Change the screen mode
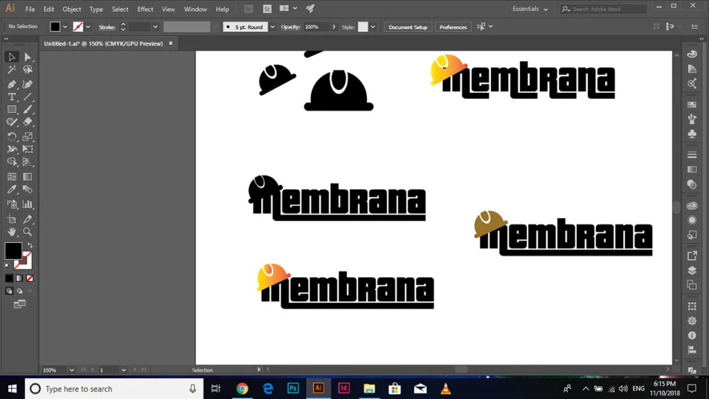709x399 pixels. click(x=19, y=304)
